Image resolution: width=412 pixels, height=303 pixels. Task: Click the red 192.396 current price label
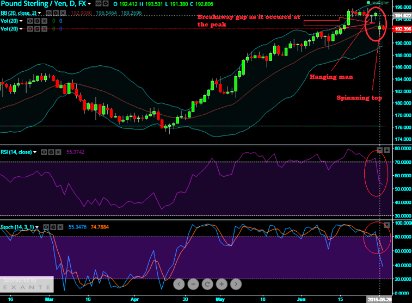(x=402, y=29)
